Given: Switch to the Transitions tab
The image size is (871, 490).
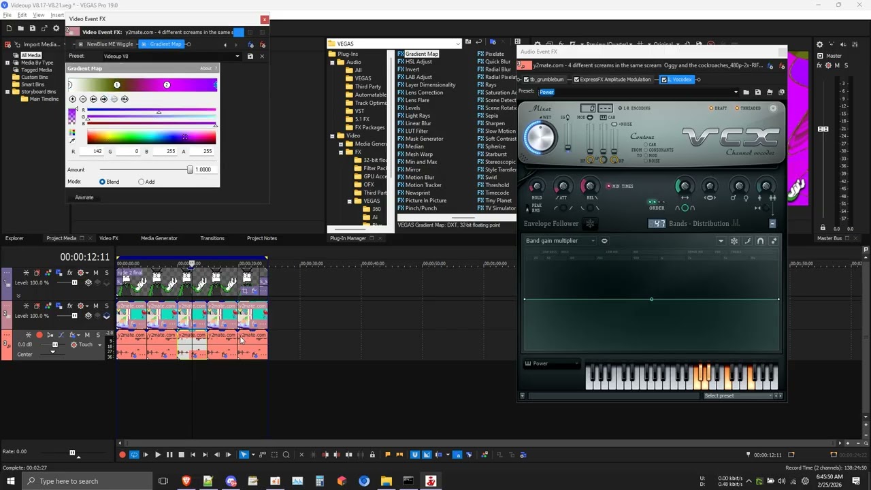Looking at the screenshot, I should (x=212, y=238).
